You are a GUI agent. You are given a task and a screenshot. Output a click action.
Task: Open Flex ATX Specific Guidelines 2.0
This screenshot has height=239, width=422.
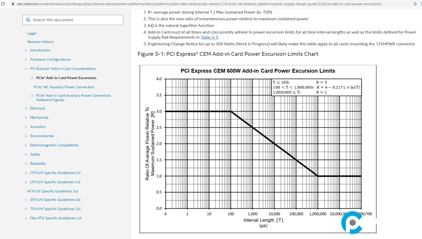coord(55,218)
